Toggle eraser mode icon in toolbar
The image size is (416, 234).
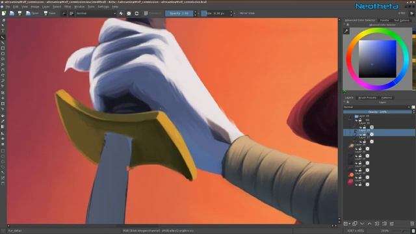pyautogui.click(x=121, y=13)
